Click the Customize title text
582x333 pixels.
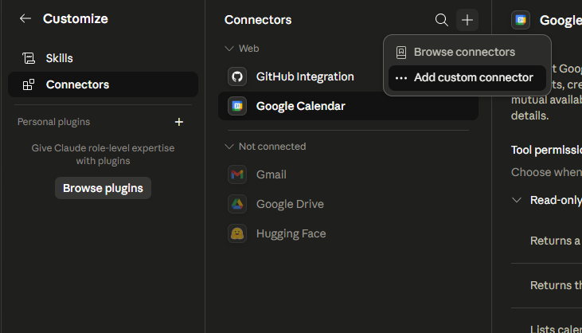[x=76, y=18]
